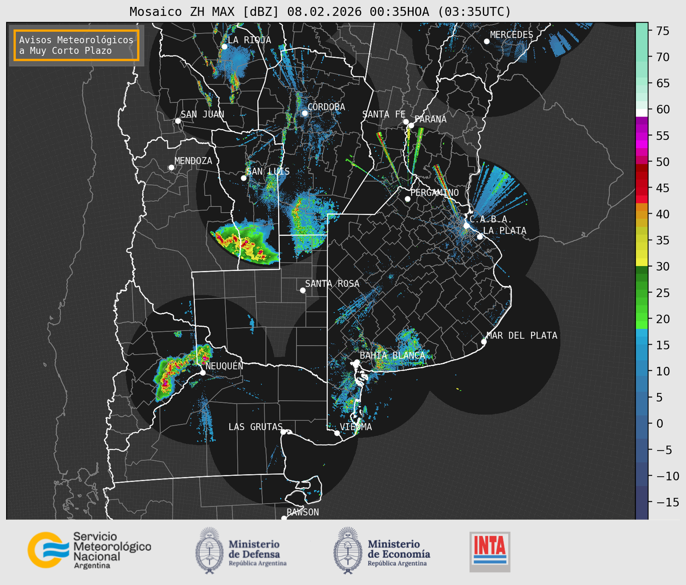Select the Mendoza city marker

tap(171, 168)
